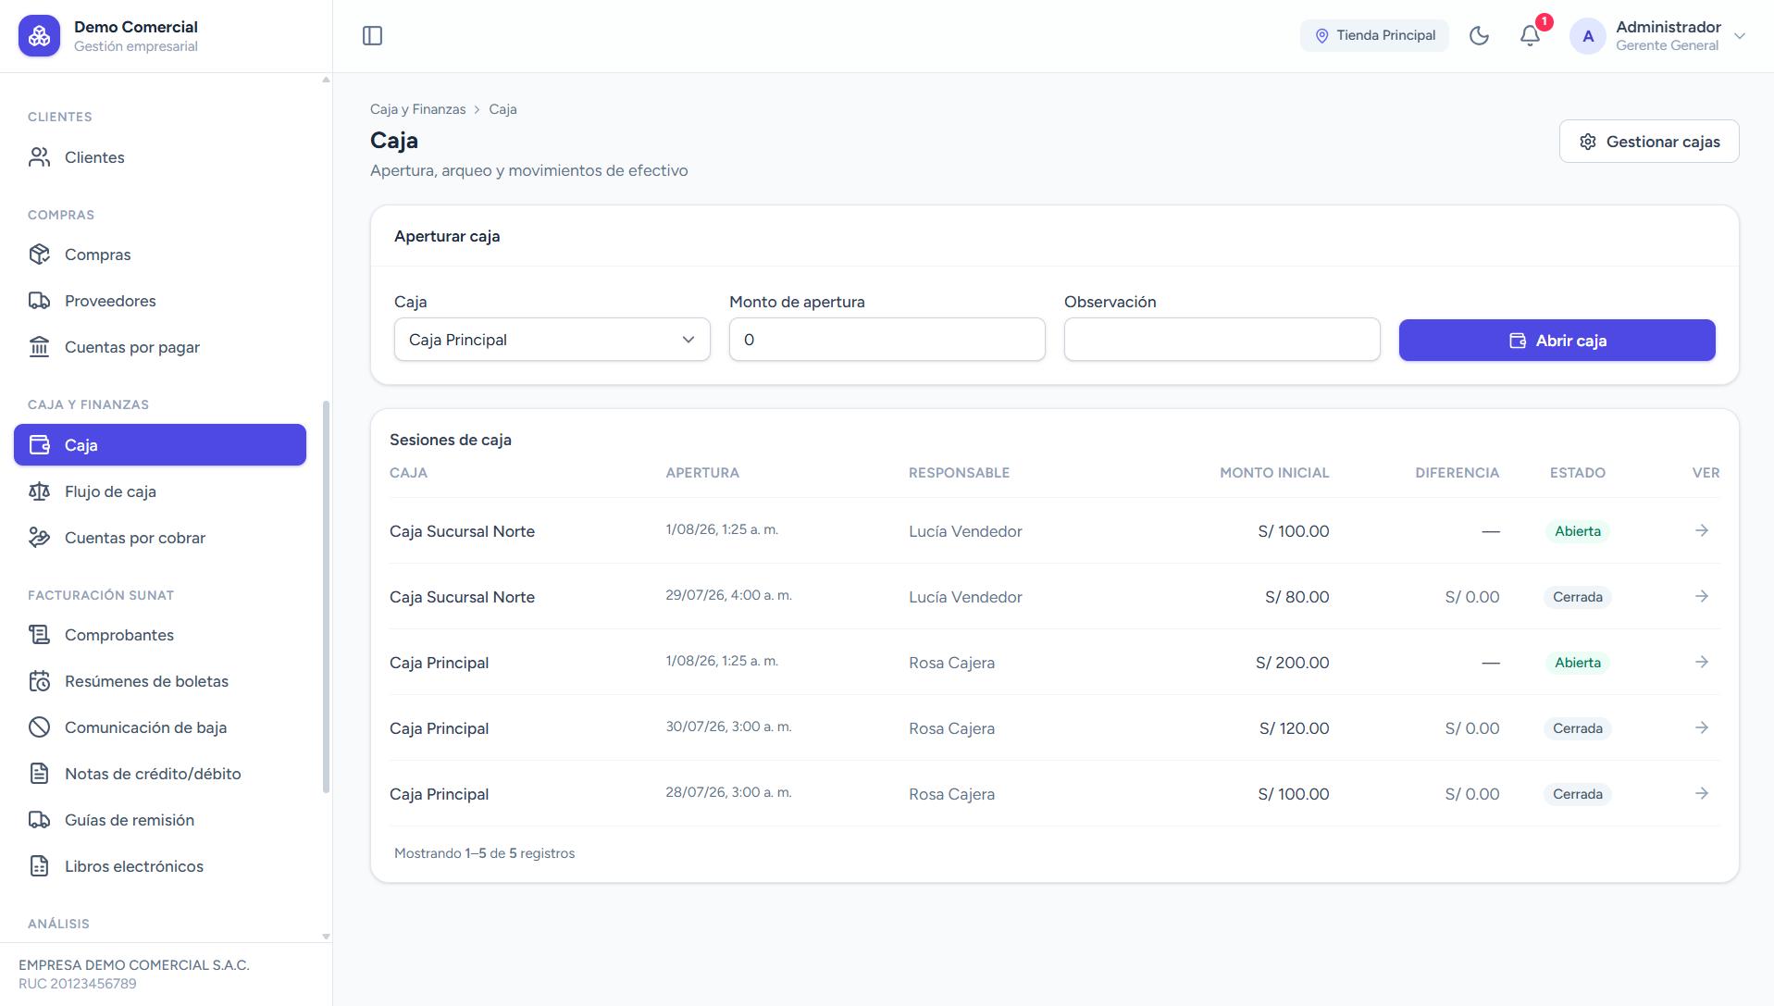Open the Caja Principal selection dropdown
The image size is (1774, 1006).
coord(552,340)
